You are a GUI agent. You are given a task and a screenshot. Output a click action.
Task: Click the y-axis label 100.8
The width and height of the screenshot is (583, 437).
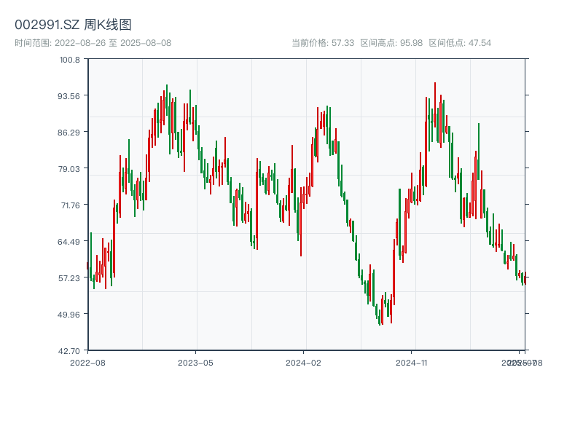coord(69,60)
